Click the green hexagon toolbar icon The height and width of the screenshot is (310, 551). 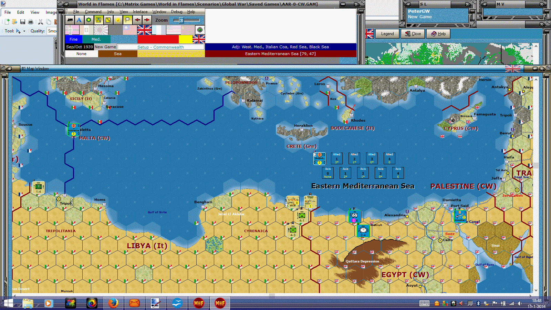89,20
